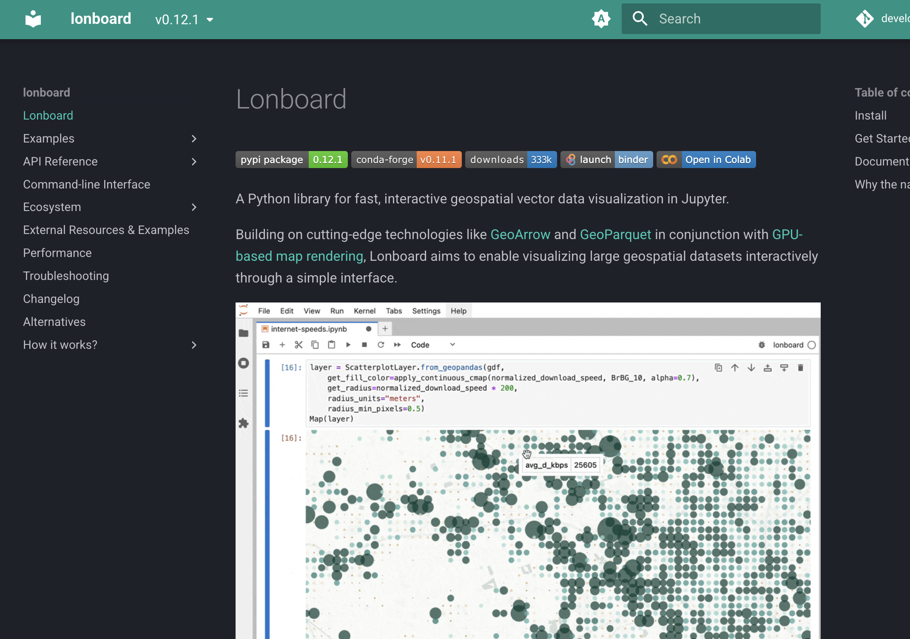Open the GeoParquet link
Image resolution: width=910 pixels, height=639 pixels.
[615, 234]
